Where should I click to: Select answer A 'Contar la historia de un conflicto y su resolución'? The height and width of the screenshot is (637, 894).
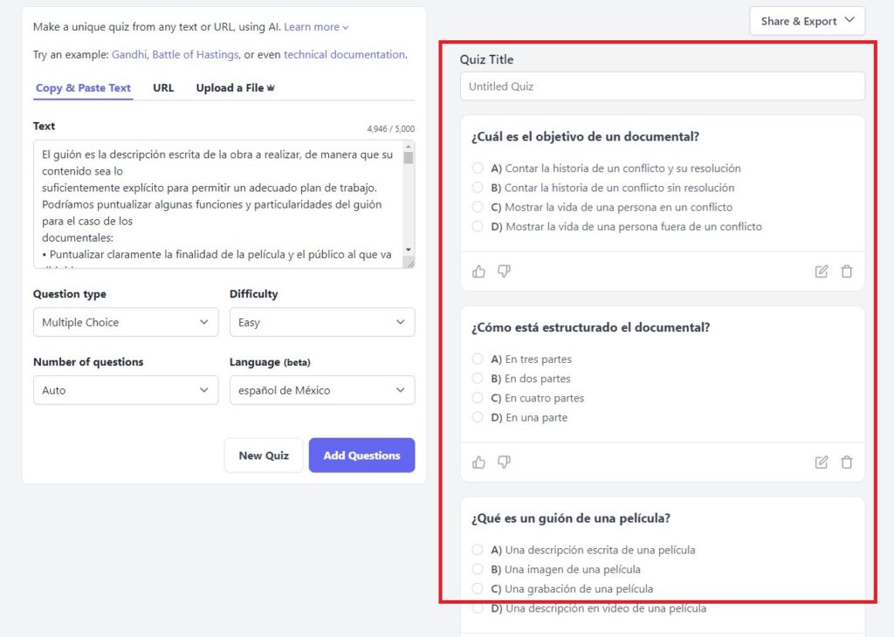click(478, 168)
